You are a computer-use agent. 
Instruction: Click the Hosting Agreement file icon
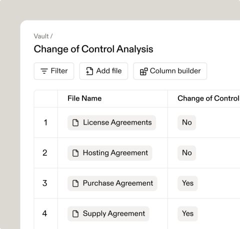pyautogui.click(x=75, y=153)
